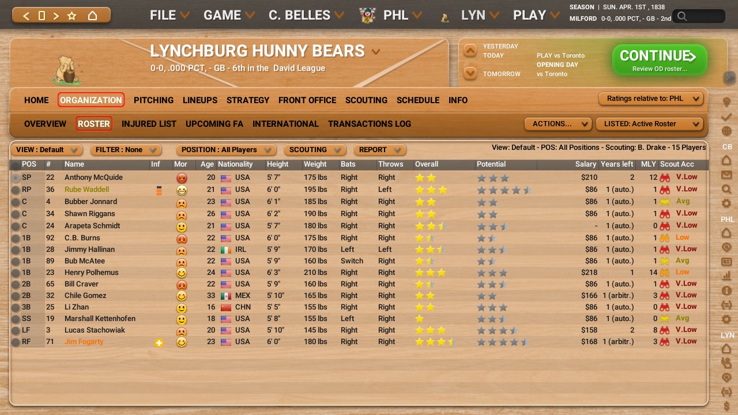Click the home icon in the top-left navigation bar
The width and height of the screenshot is (738, 415).
coord(92,16)
